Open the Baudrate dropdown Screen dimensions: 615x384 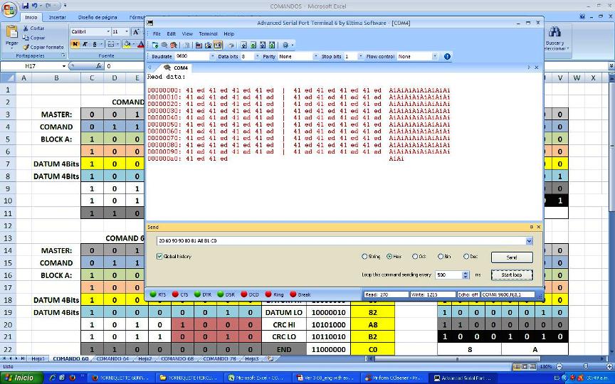pyautogui.click(x=212, y=56)
